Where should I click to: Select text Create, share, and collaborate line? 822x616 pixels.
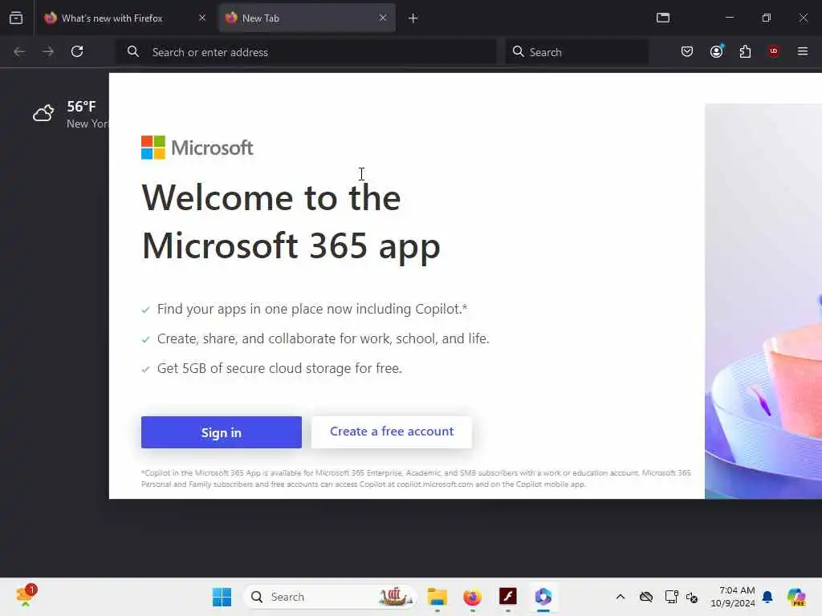pos(323,339)
